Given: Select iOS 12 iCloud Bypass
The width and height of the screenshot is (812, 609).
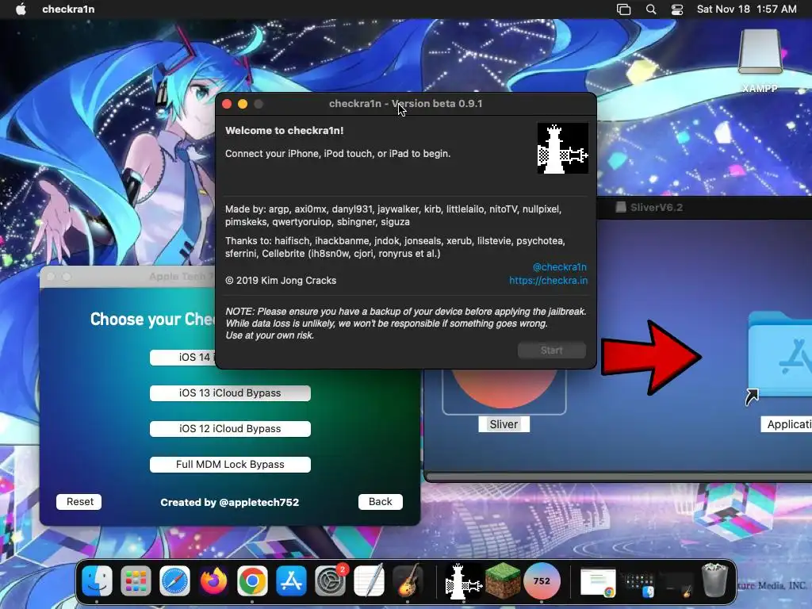Looking at the screenshot, I should click(230, 429).
